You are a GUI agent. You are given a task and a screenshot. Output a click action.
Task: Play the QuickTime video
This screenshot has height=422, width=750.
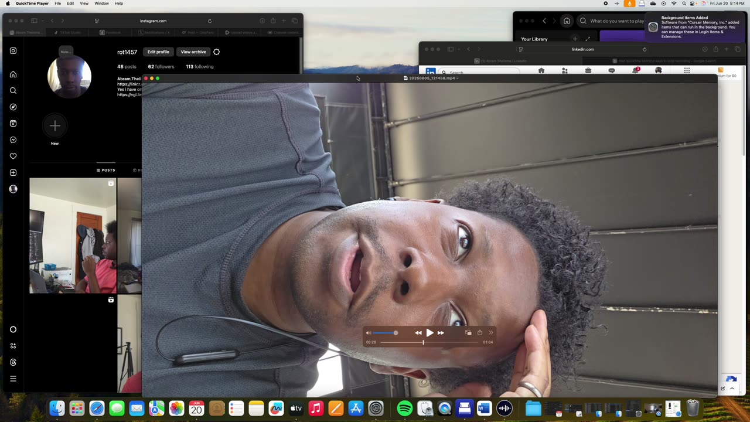[x=429, y=332]
